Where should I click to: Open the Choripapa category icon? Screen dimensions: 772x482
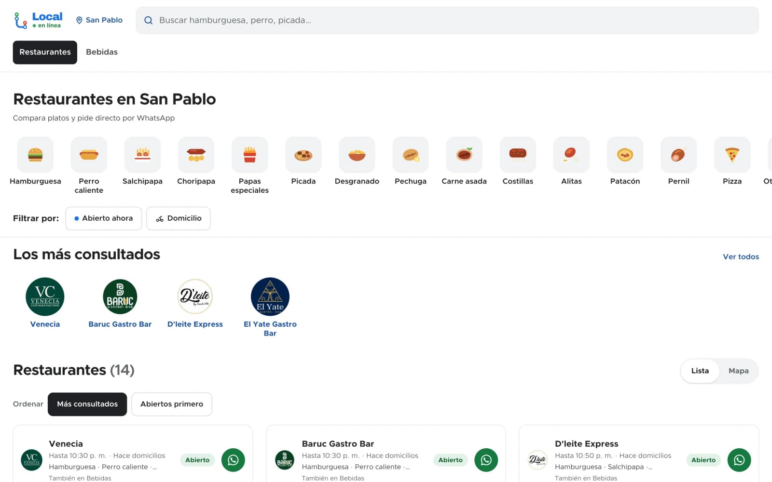(x=196, y=155)
